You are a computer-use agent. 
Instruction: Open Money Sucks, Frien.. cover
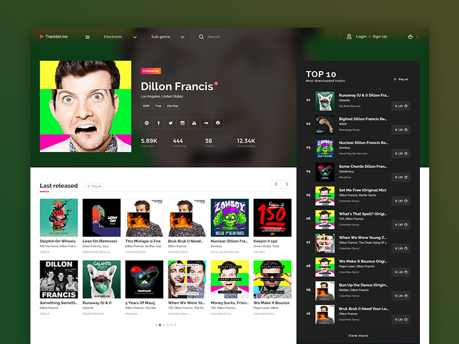(230, 279)
